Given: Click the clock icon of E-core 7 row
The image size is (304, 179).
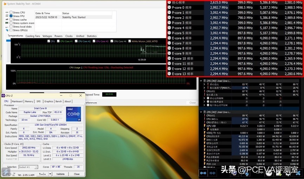Looking at the screenshot, I should (x=169, y=43).
